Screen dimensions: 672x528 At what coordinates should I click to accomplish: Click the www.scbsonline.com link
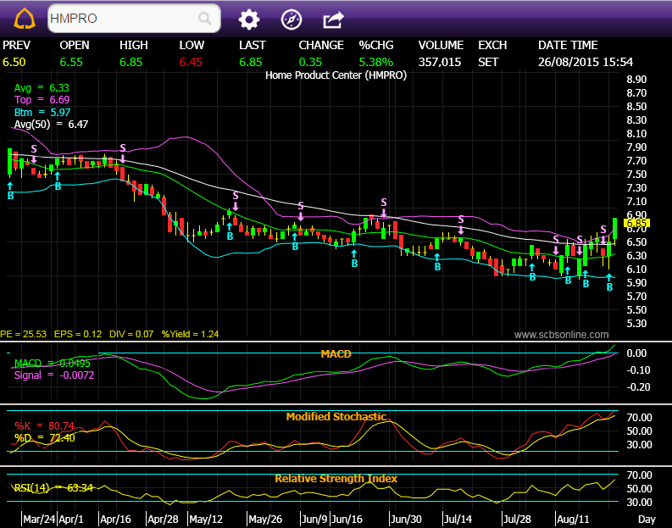pos(562,334)
